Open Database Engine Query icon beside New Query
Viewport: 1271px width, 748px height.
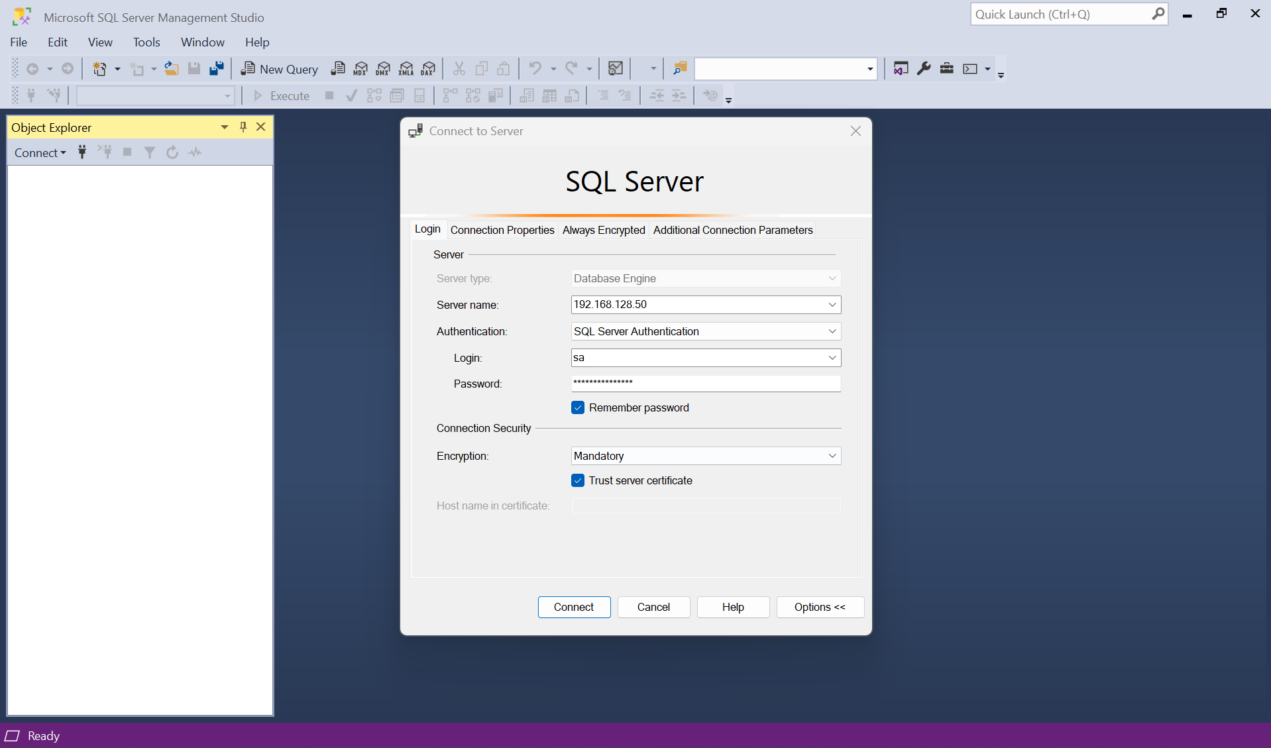pos(338,69)
